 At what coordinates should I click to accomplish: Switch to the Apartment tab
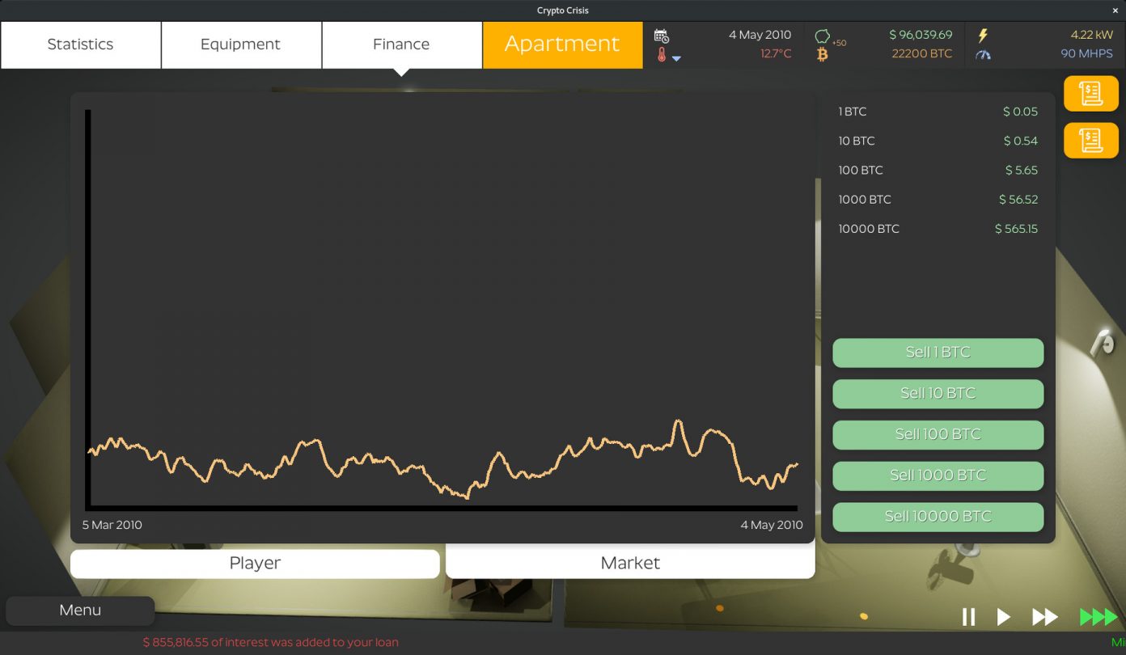pyautogui.click(x=562, y=44)
